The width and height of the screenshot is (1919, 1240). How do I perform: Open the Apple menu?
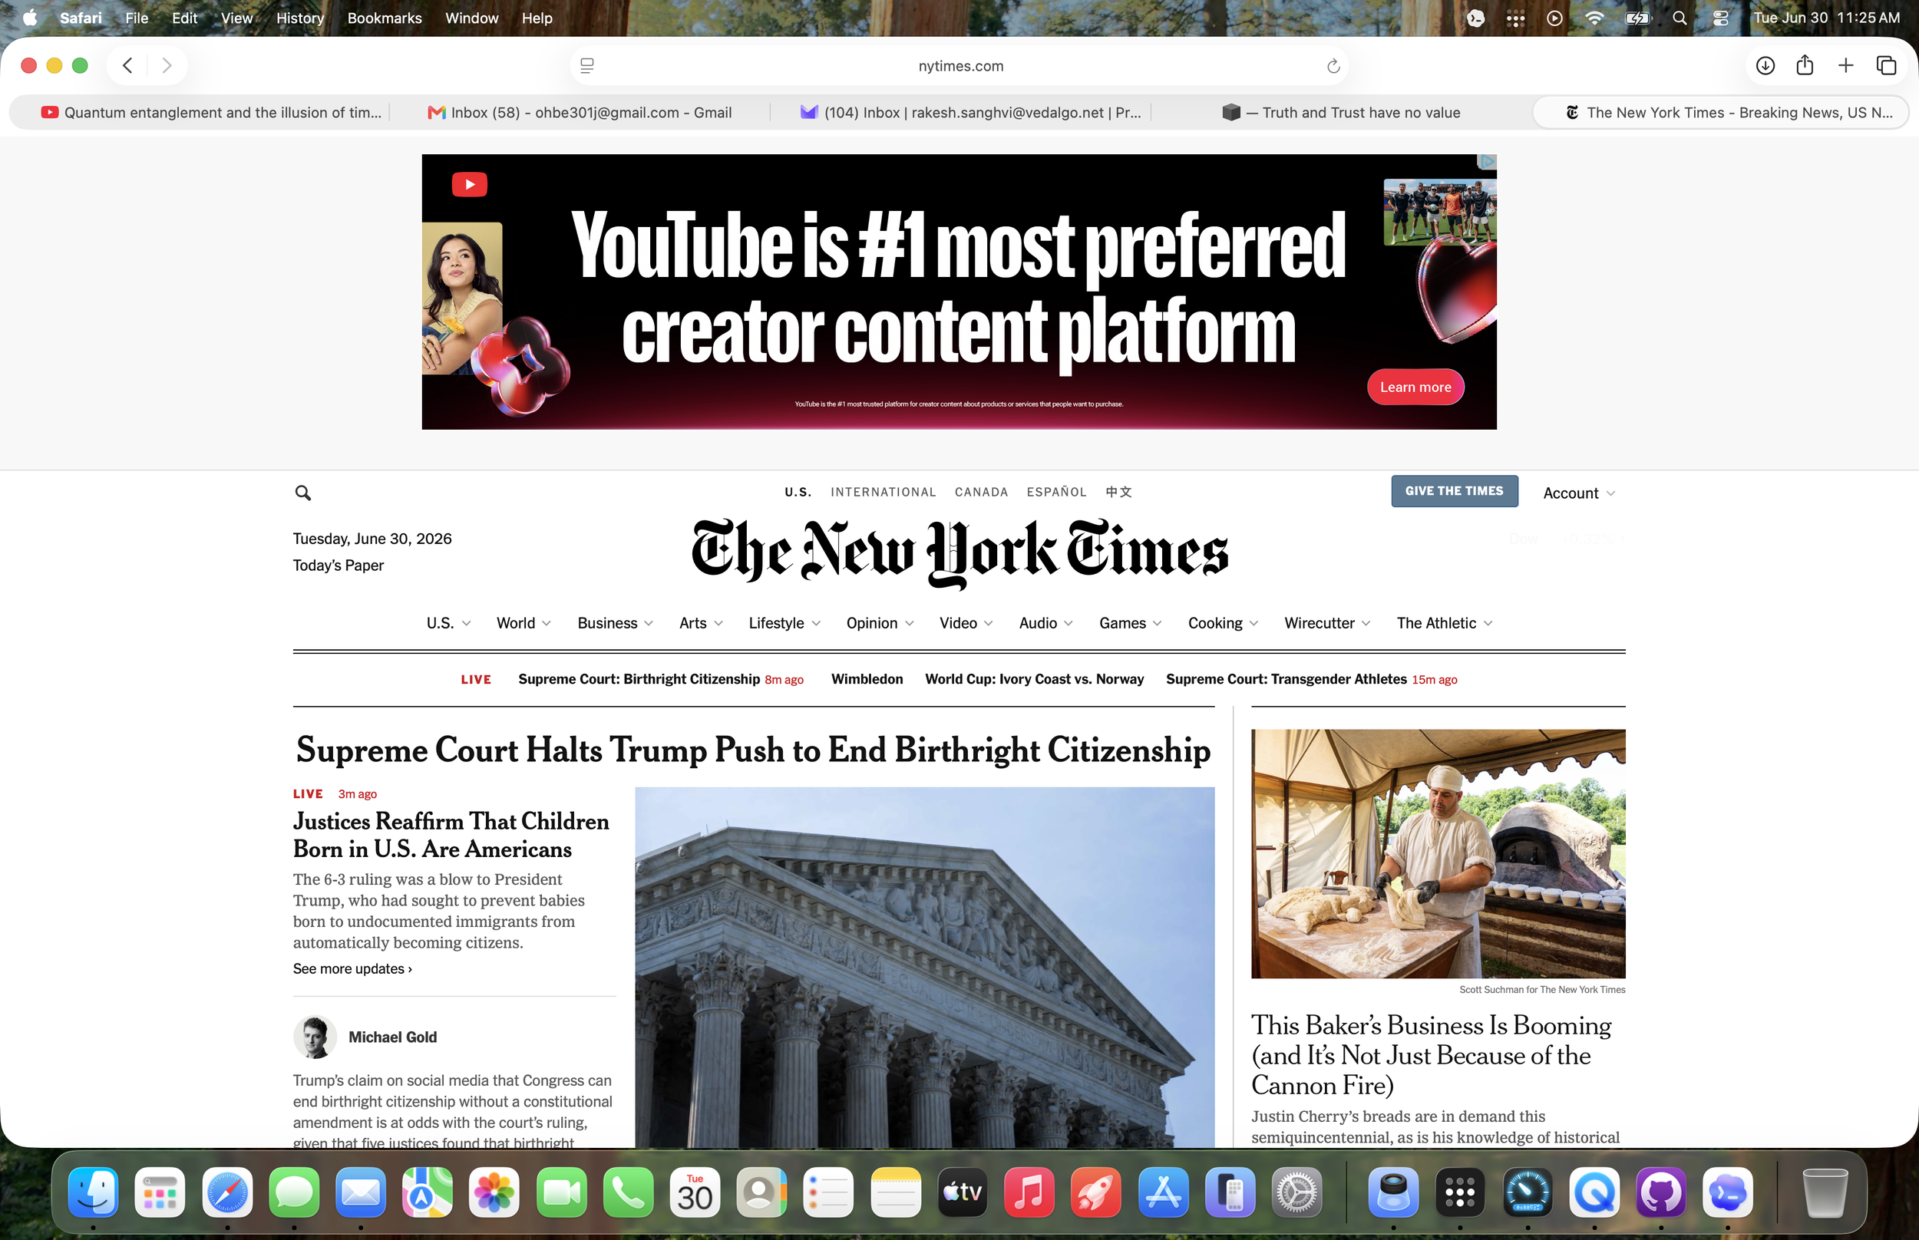[30, 18]
